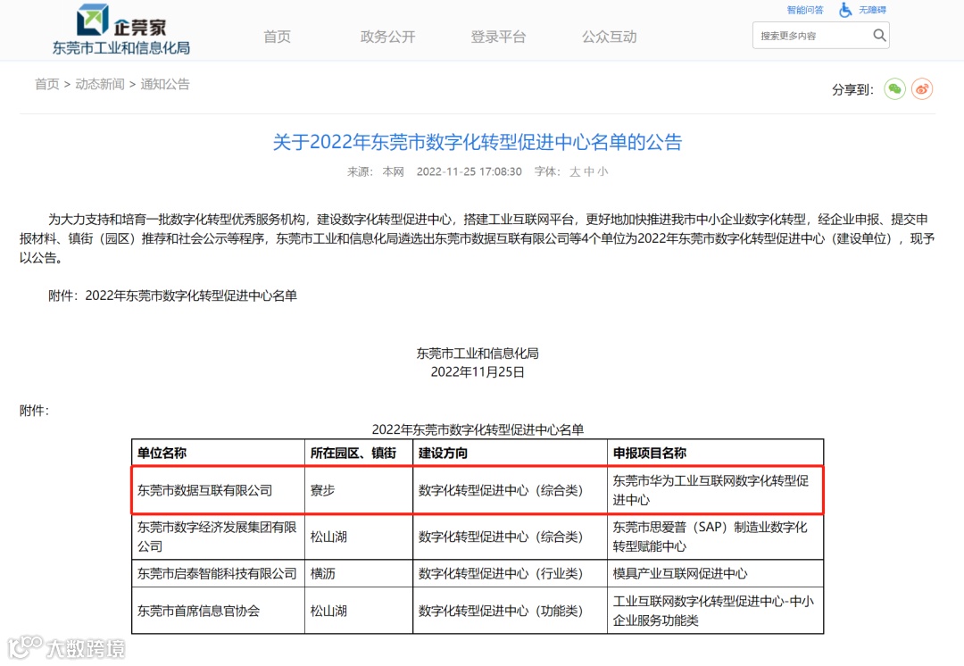This screenshot has width=964, height=666.
Task: Open the 公众互动 navigation menu
Action: (x=610, y=37)
